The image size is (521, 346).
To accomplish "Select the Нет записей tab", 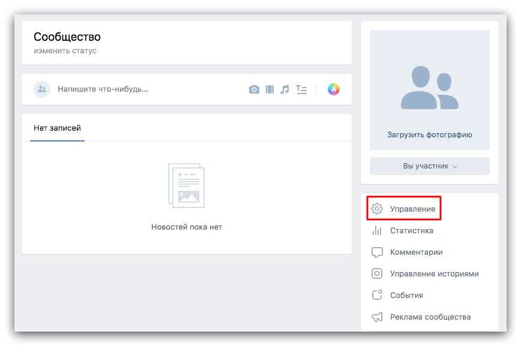I will [x=57, y=128].
